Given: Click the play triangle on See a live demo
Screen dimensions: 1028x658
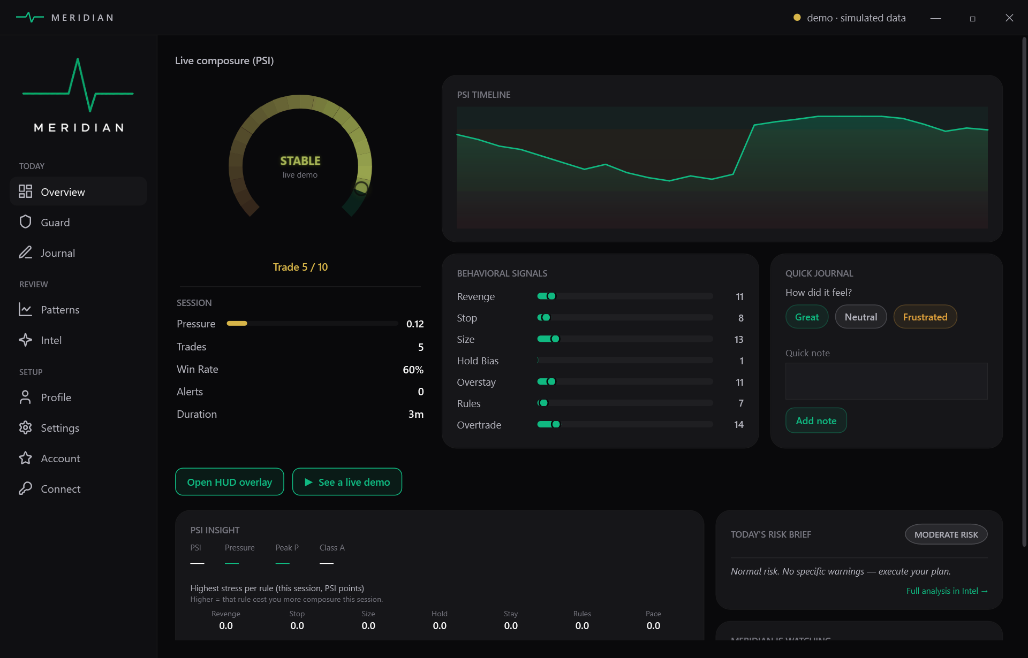Looking at the screenshot, I should (308, 482).
